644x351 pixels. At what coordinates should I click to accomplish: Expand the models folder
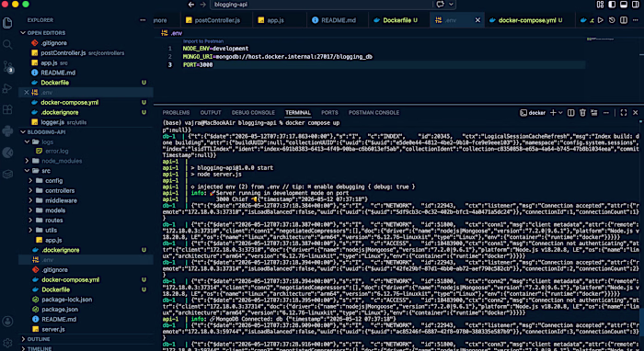[x=86, y=210]
